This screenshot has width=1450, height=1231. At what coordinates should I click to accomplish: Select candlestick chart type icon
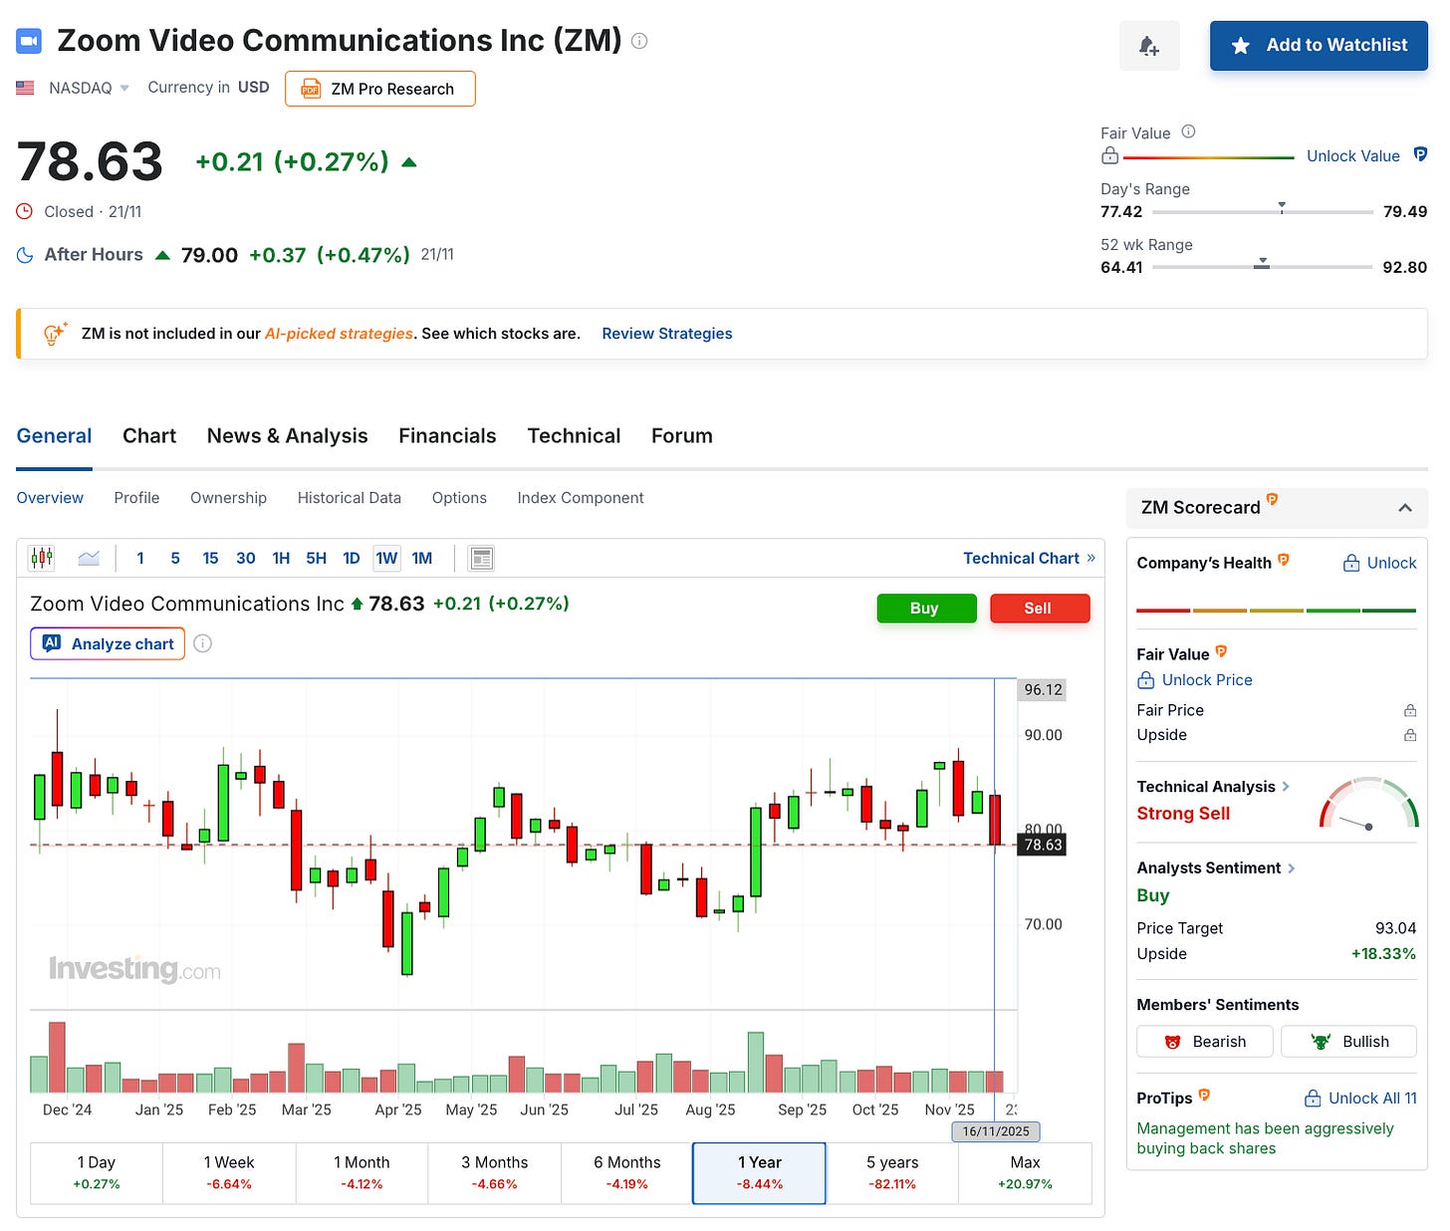click(42, 558)
